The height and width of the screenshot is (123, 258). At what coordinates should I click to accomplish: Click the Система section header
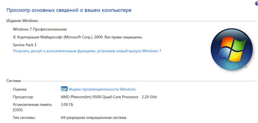point(14,80)
